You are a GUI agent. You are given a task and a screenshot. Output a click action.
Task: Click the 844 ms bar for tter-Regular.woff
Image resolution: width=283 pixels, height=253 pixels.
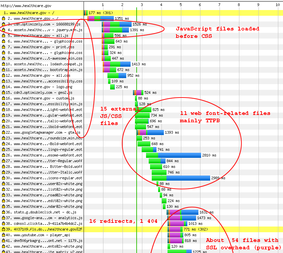[157, 161]
